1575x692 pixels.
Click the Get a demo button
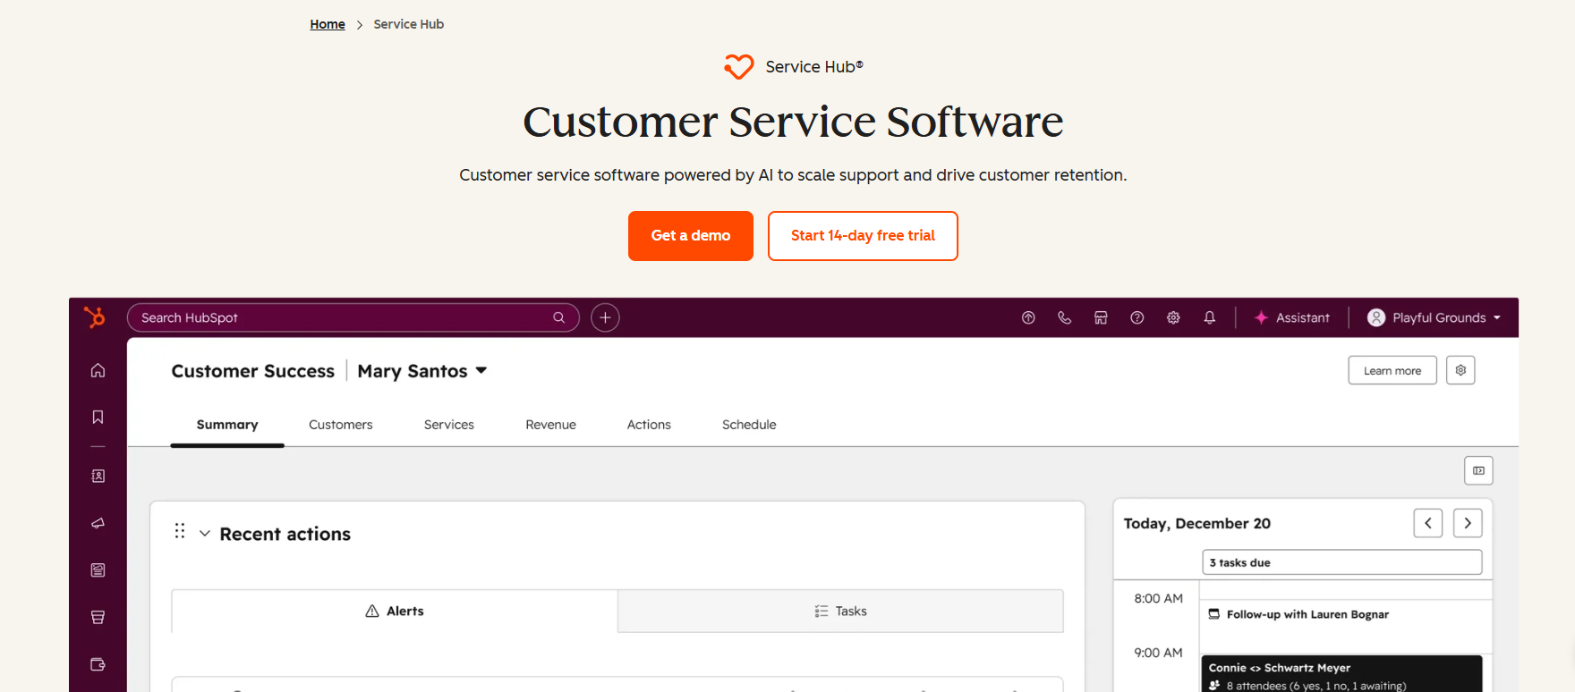click(x=690, y=236)
